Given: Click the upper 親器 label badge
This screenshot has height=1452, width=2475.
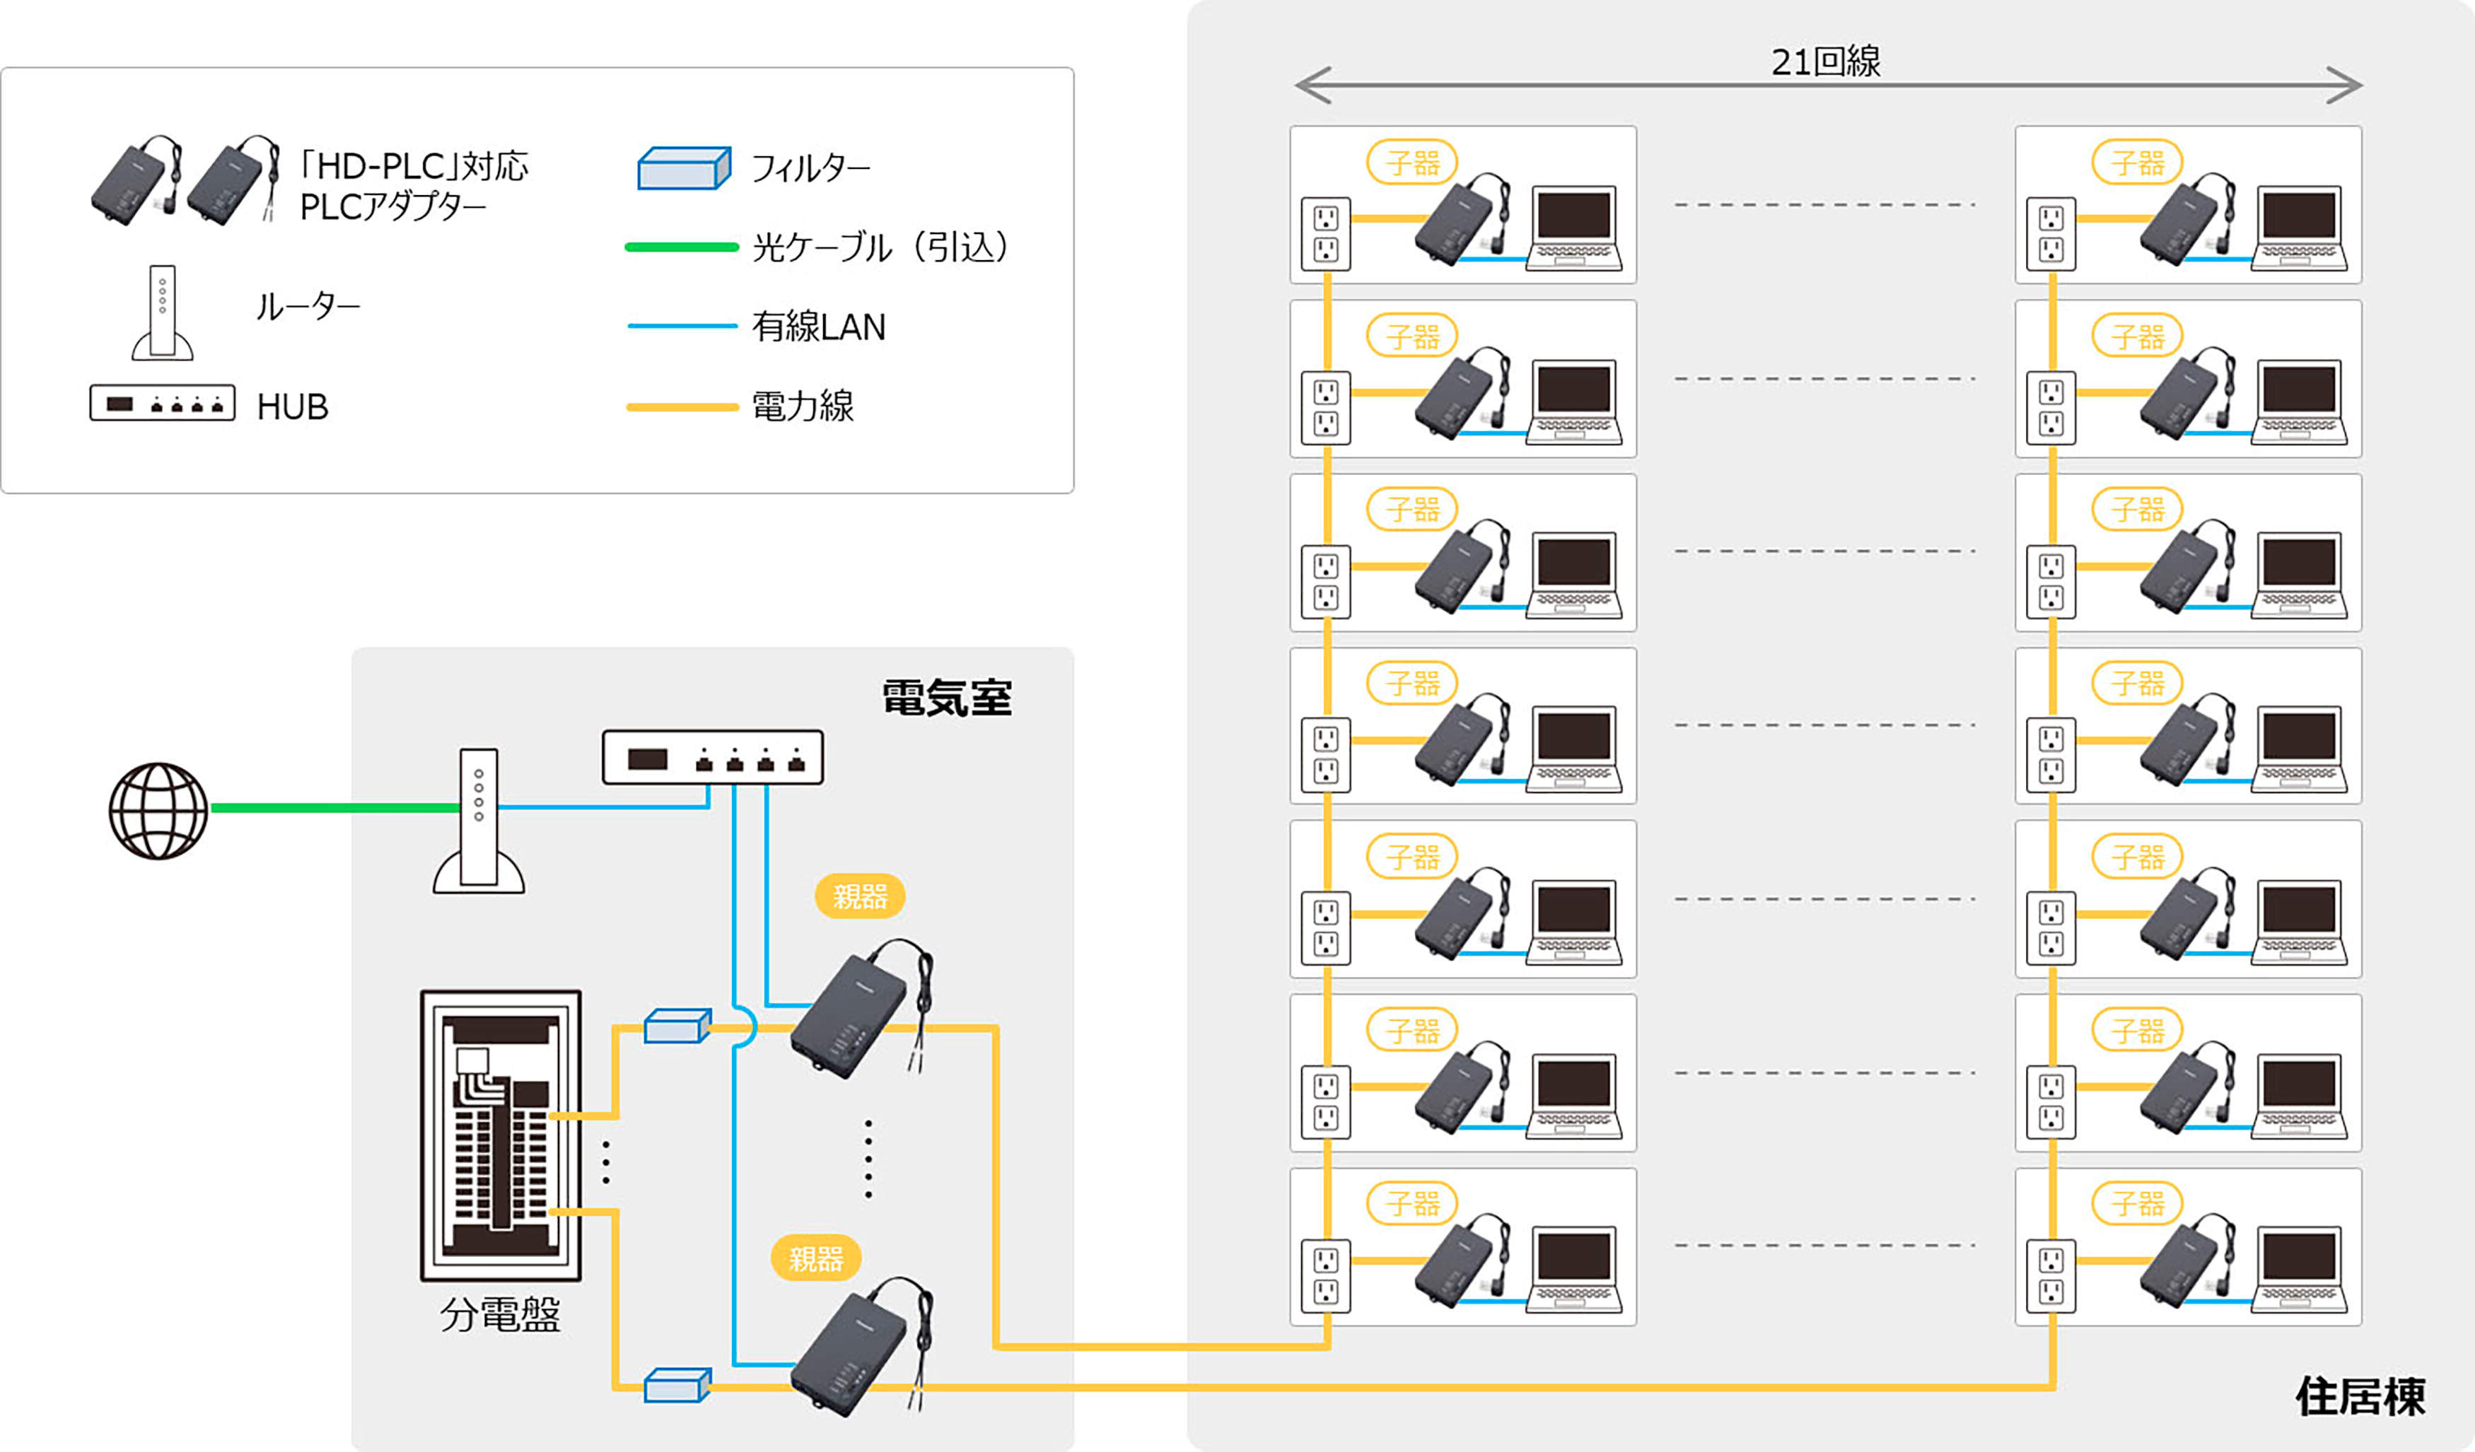Looking at the screenshot, I should [859, 896].
